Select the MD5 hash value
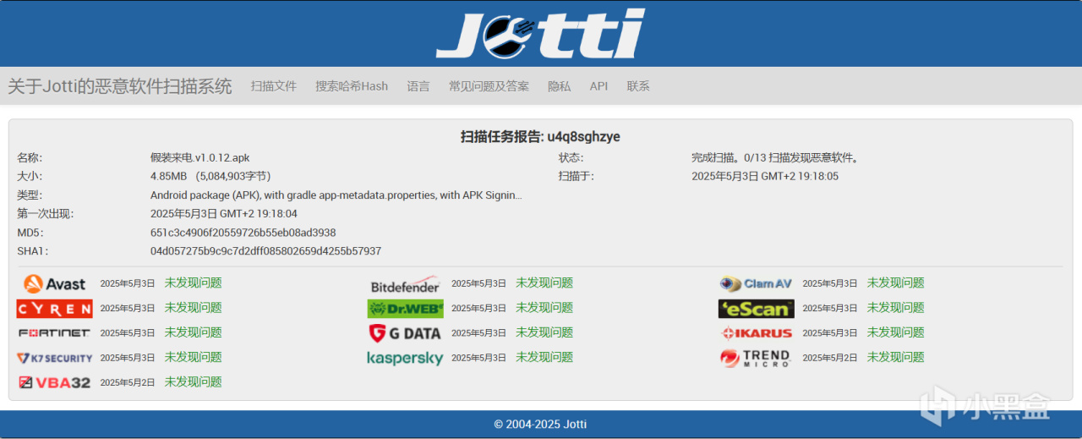Image resolution: width=1082 pixels, height=439 pixels. coord(243,233)
